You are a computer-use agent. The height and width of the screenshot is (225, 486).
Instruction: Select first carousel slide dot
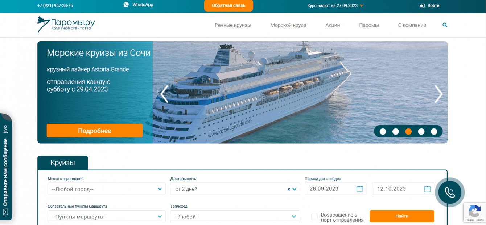pos(383,131)
